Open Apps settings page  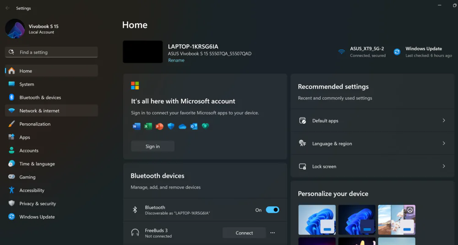(51, 137)
